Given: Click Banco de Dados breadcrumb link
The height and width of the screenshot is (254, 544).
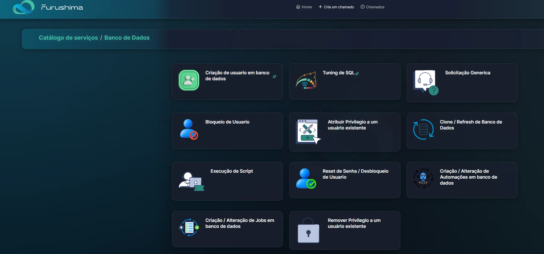Looking at the screenshot, I should [x=127, y=38].
